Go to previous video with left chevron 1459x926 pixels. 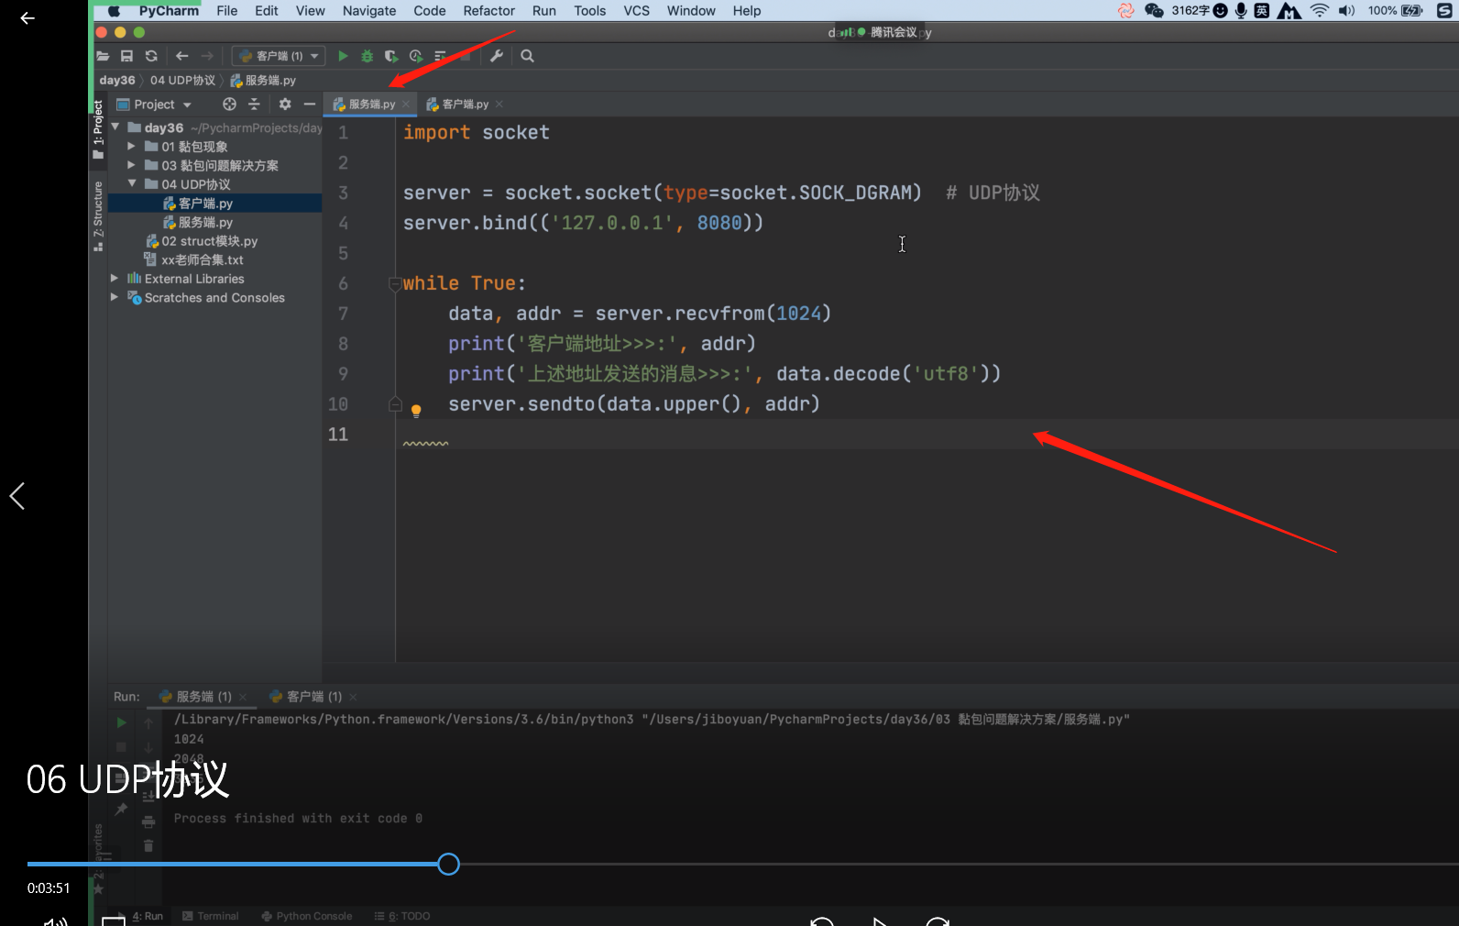pos(17,496)
